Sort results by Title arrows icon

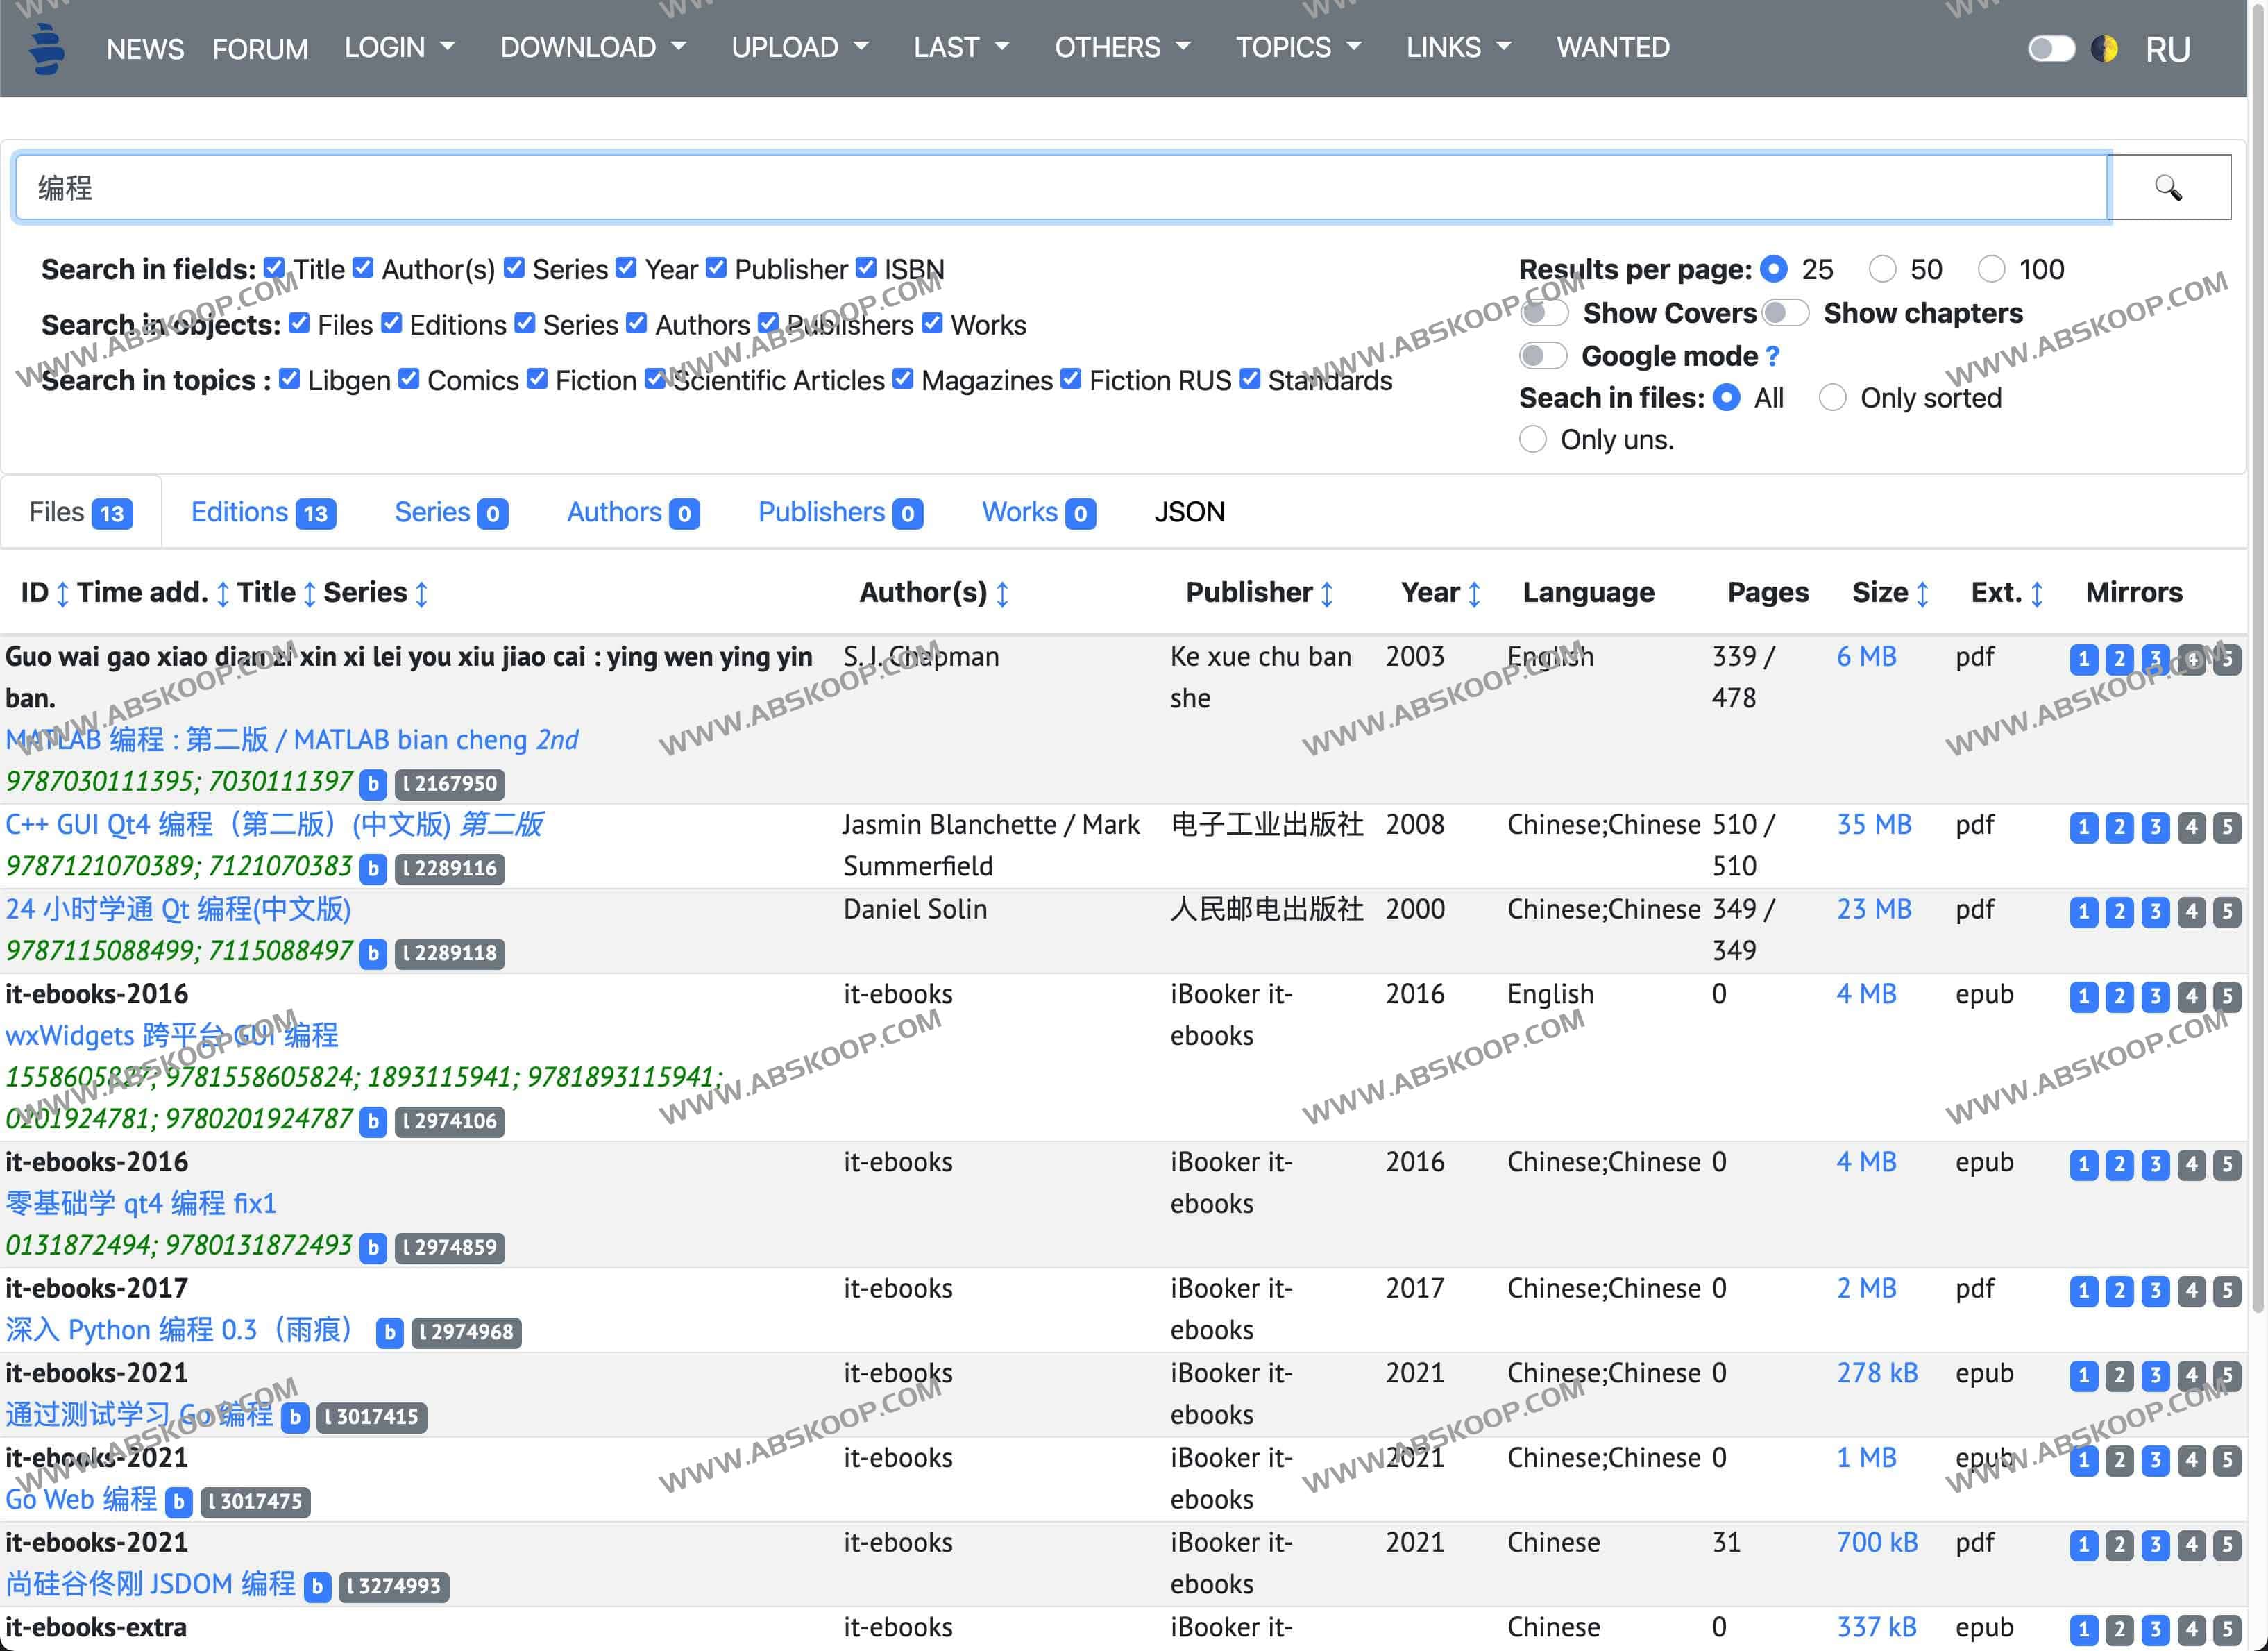click(x=309, y=594)
